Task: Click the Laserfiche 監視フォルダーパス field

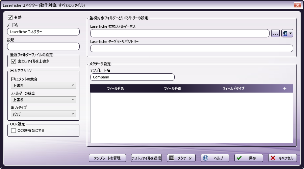Action: 180,33
